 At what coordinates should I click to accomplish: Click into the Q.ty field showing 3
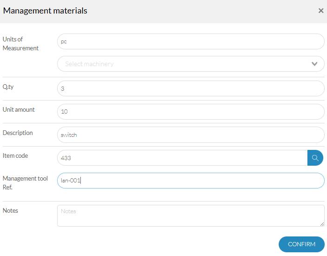190,88
